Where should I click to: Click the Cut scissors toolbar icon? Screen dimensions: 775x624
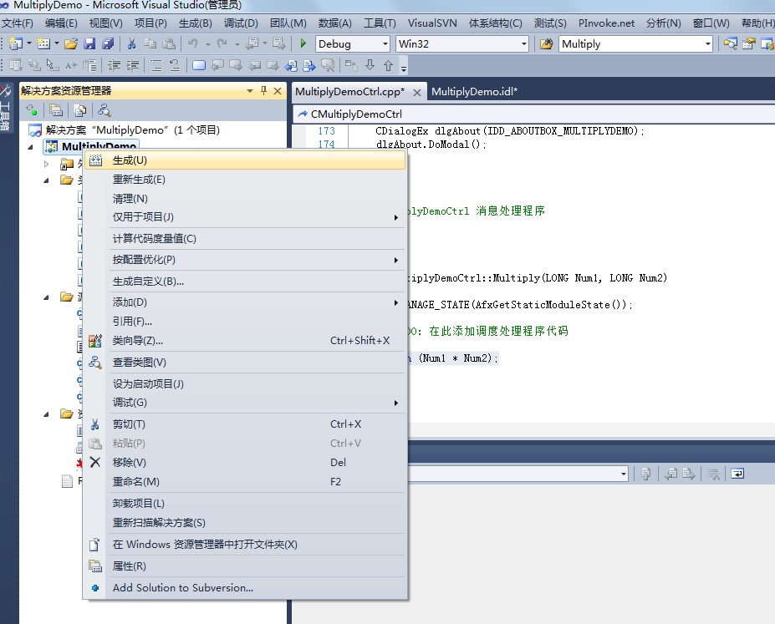tap(131, 44)
